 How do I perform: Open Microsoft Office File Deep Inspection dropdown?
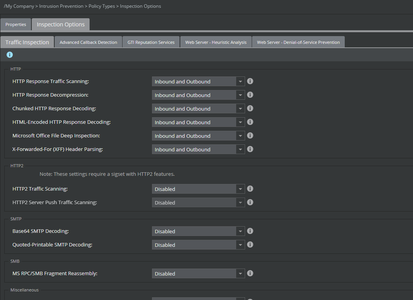coord(198,136)
